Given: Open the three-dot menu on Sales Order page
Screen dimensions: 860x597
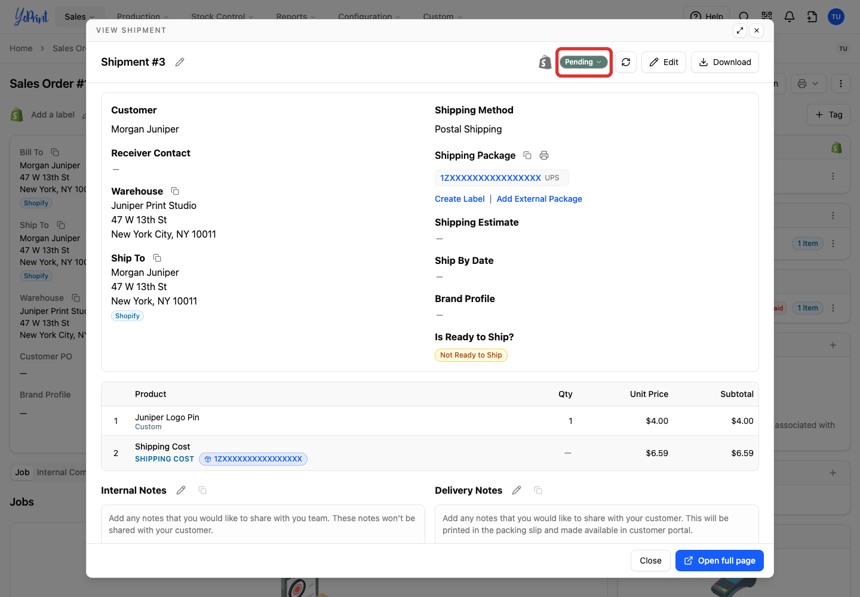Looking at the screenshot, I should pyautogui.click(x=841, y=84).
